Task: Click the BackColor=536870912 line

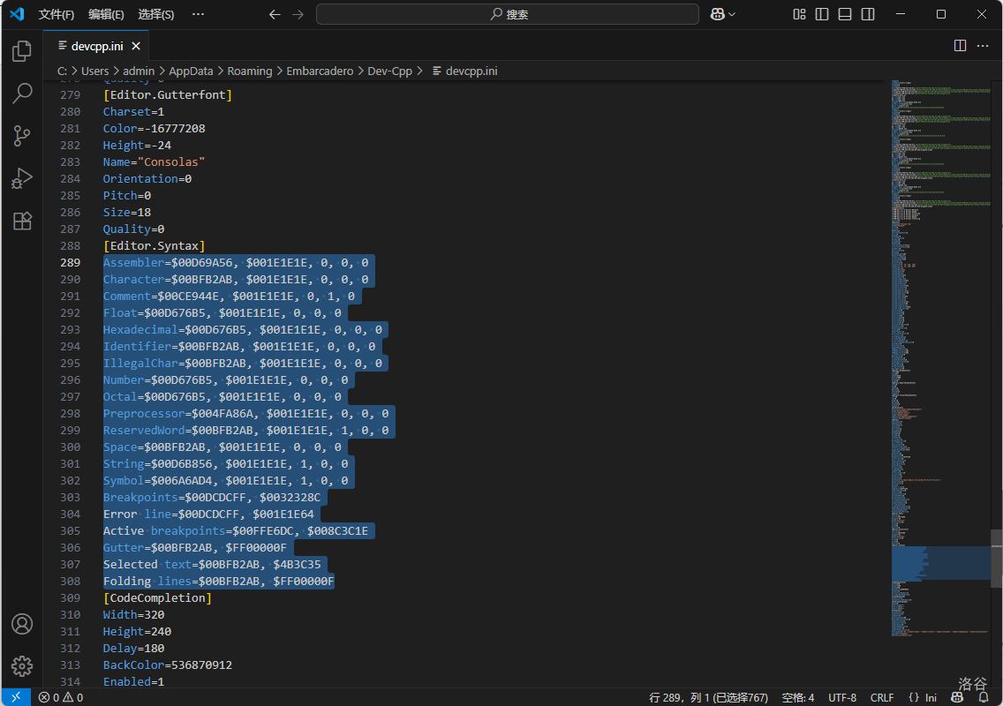Action: pos(168,665)
